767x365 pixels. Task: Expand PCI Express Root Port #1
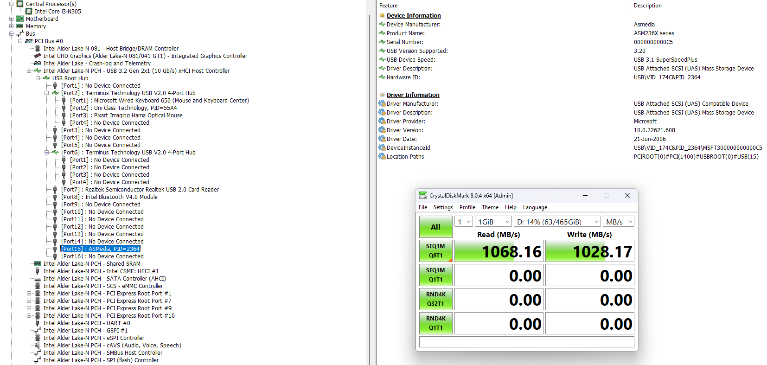29,293
